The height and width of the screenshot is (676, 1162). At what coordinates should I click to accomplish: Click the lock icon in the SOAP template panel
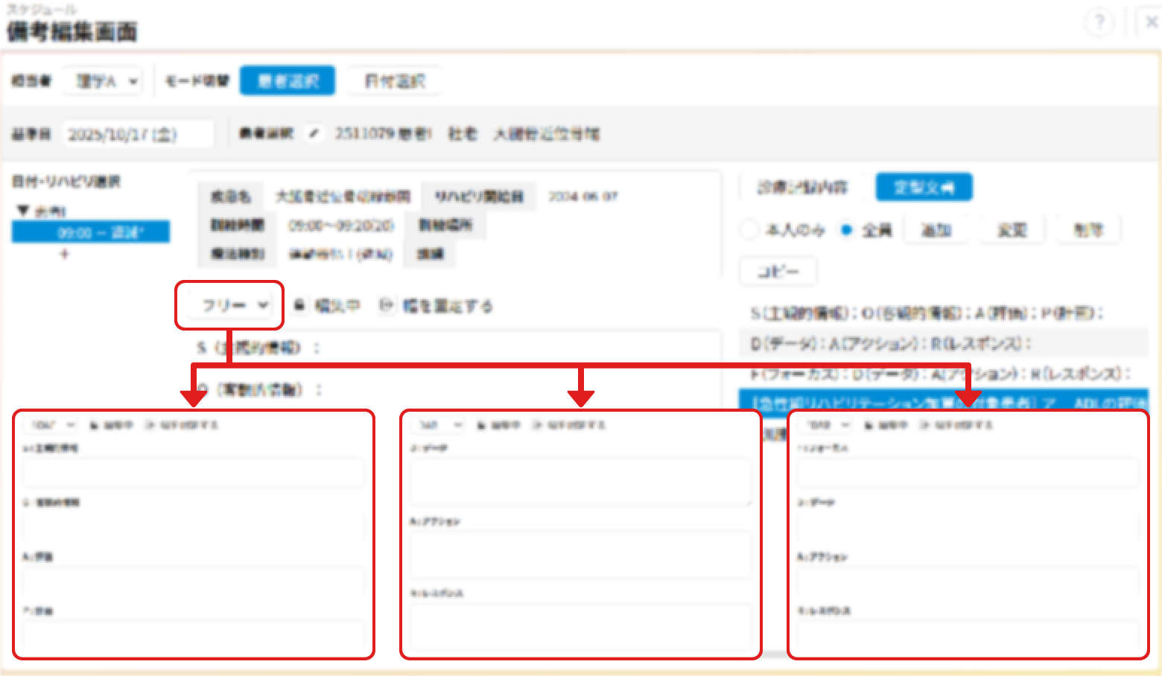point(95,425)
